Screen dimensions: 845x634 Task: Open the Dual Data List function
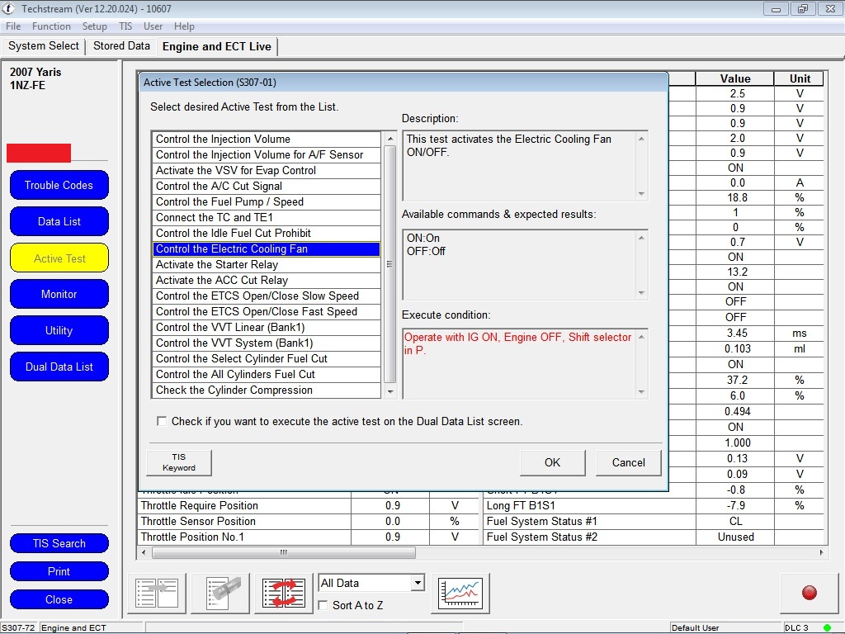coord(59,367)
